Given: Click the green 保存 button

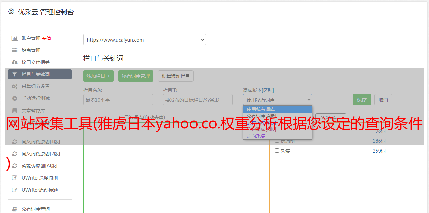Looking at the screenshot, I should [x=362, y=100].
